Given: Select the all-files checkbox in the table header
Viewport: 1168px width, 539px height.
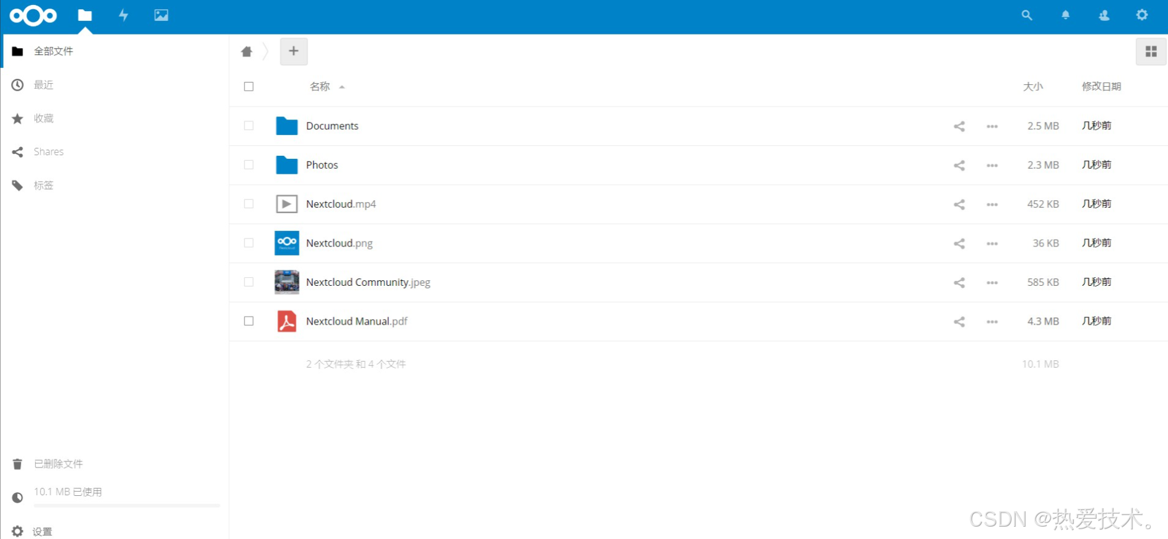Looking at the screenshot, I should (249, 86).
